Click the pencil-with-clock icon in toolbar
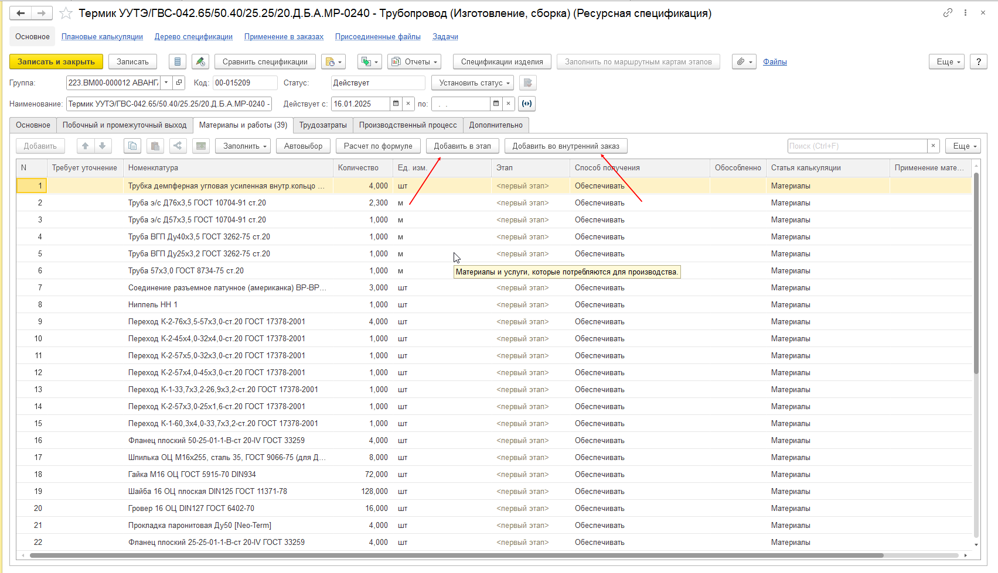 click(x=200, y=61)
